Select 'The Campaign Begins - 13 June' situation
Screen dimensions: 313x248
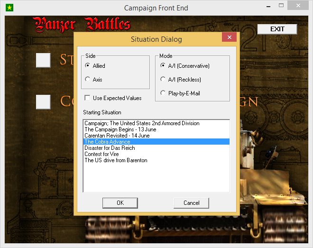click(156, 129)
